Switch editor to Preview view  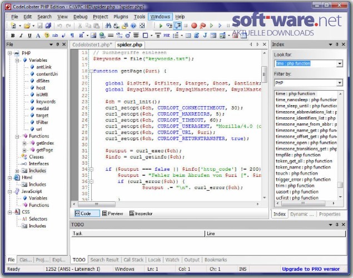pyautogui.click(x=112, y=214)
